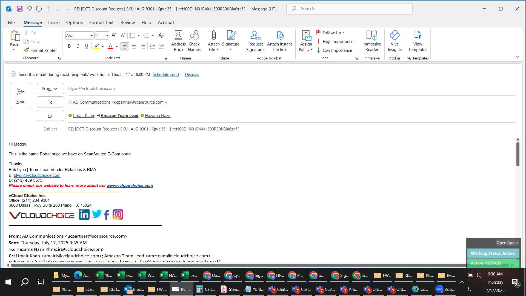The width and height of the screenshot is (526, 296).
Task: Open www.vcloudchoice.com link in signature
Action: pos(130,186)
